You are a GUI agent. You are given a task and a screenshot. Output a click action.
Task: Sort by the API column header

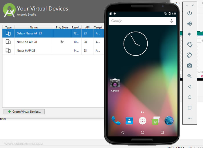point(87,28)
